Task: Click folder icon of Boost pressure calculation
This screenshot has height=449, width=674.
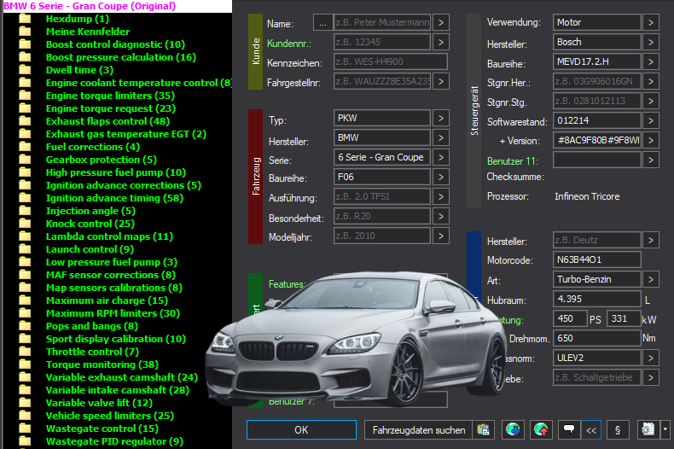Action: [25, 57]
